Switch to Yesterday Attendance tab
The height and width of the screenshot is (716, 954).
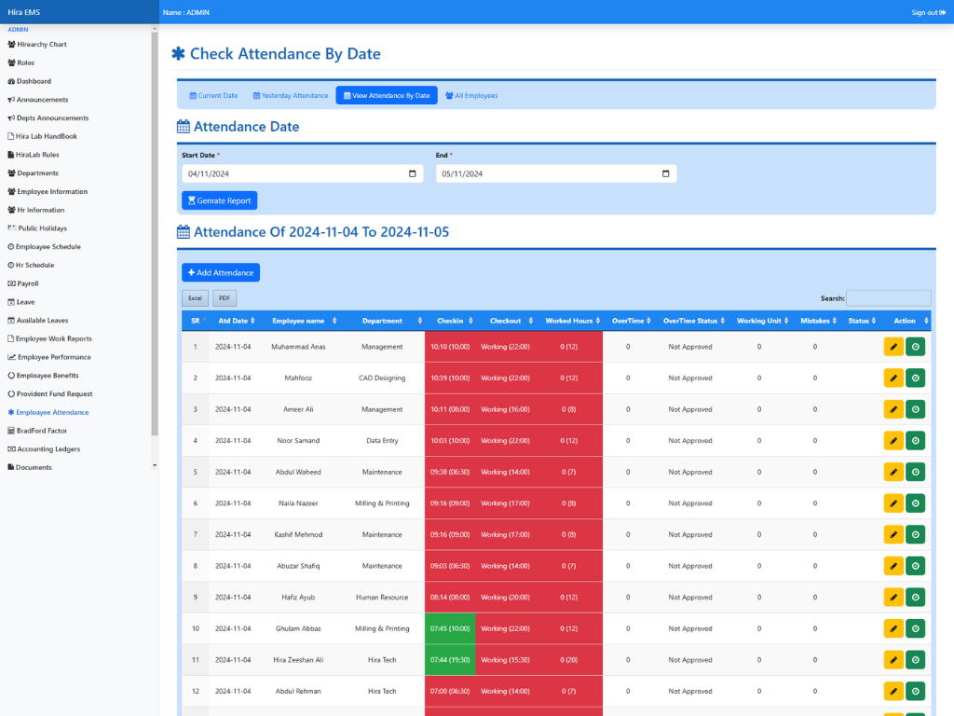[291, 95]
